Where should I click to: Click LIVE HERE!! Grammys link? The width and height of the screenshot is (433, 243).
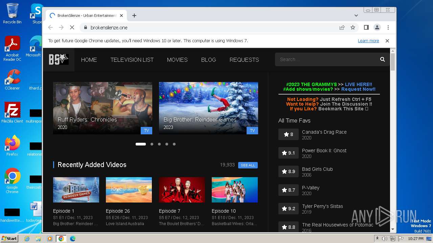[359, 84]
